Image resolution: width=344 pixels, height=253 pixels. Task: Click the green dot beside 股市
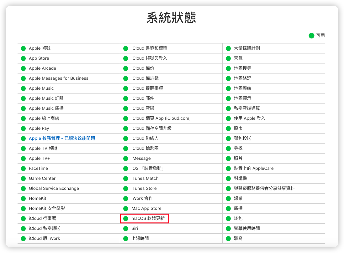pos(228,129)
